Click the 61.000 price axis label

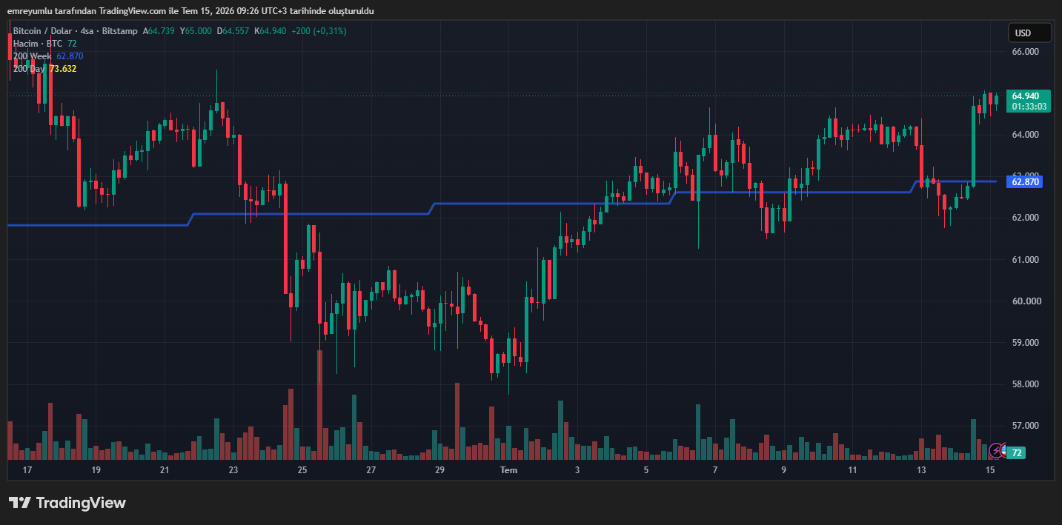[1025, 260]
